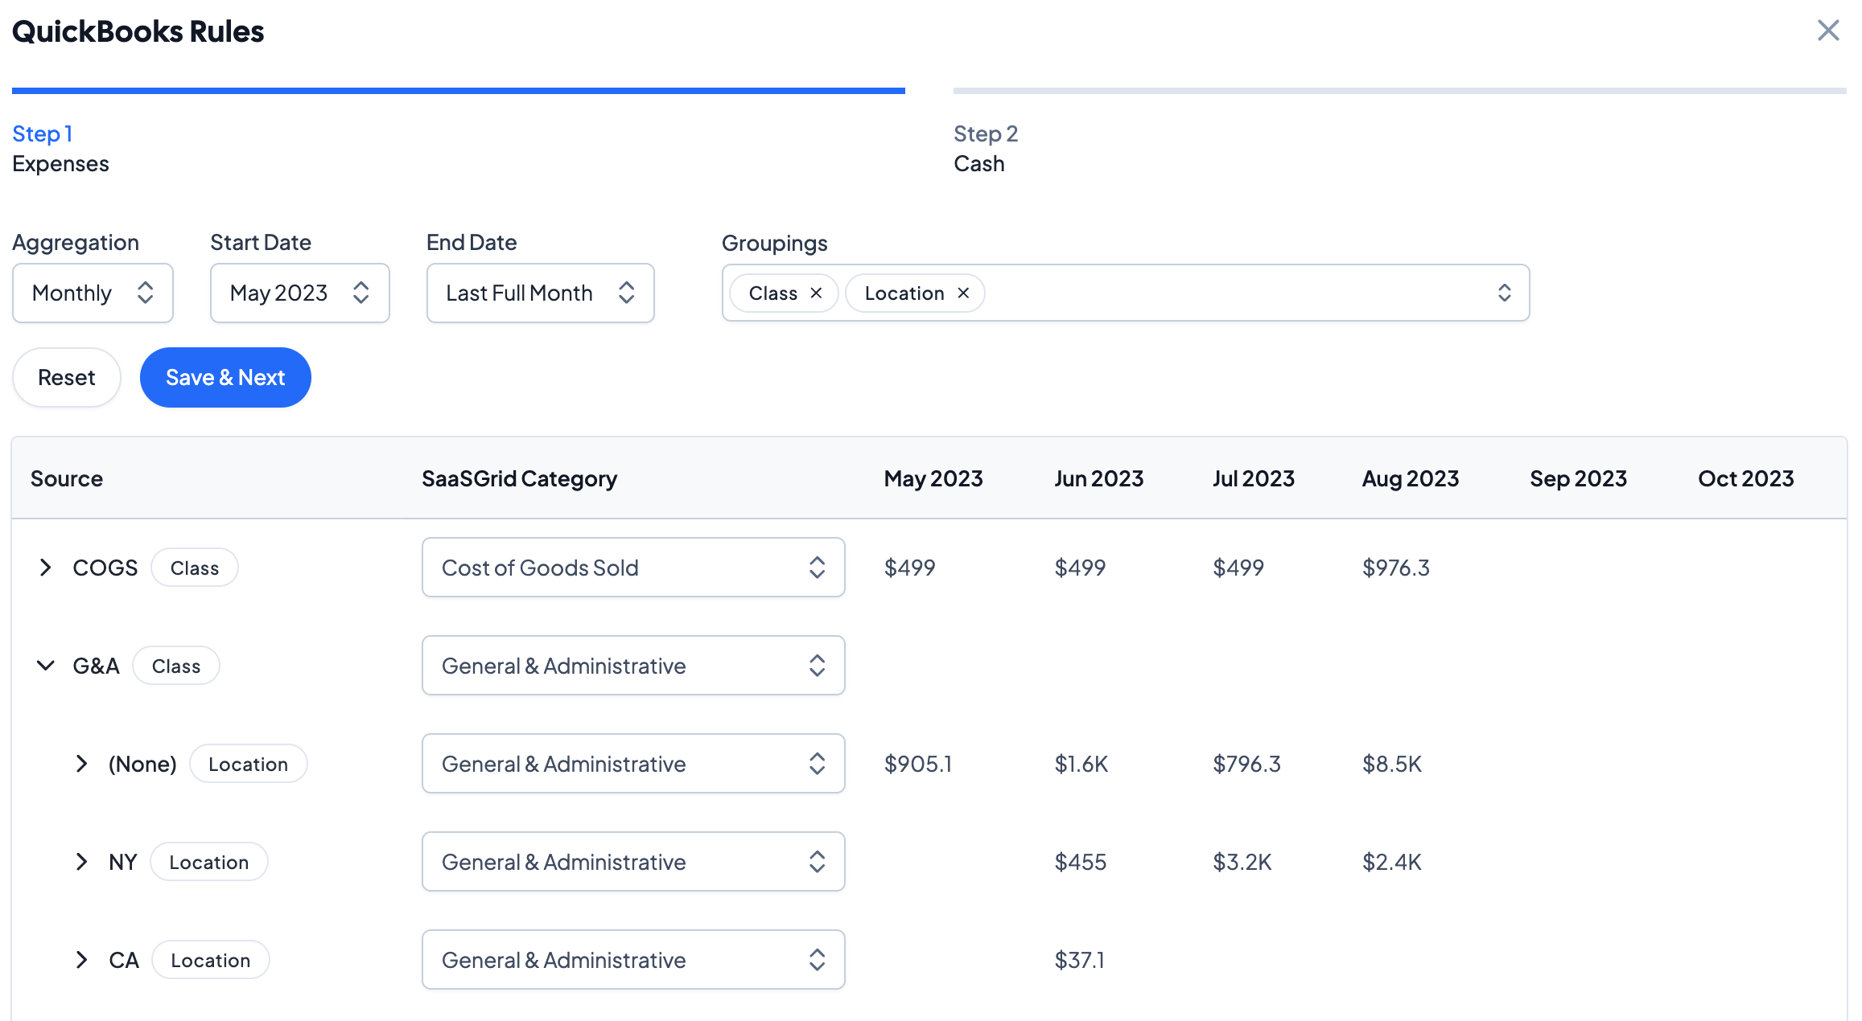
Task: Click the Reset button
Action: [67, 378]
